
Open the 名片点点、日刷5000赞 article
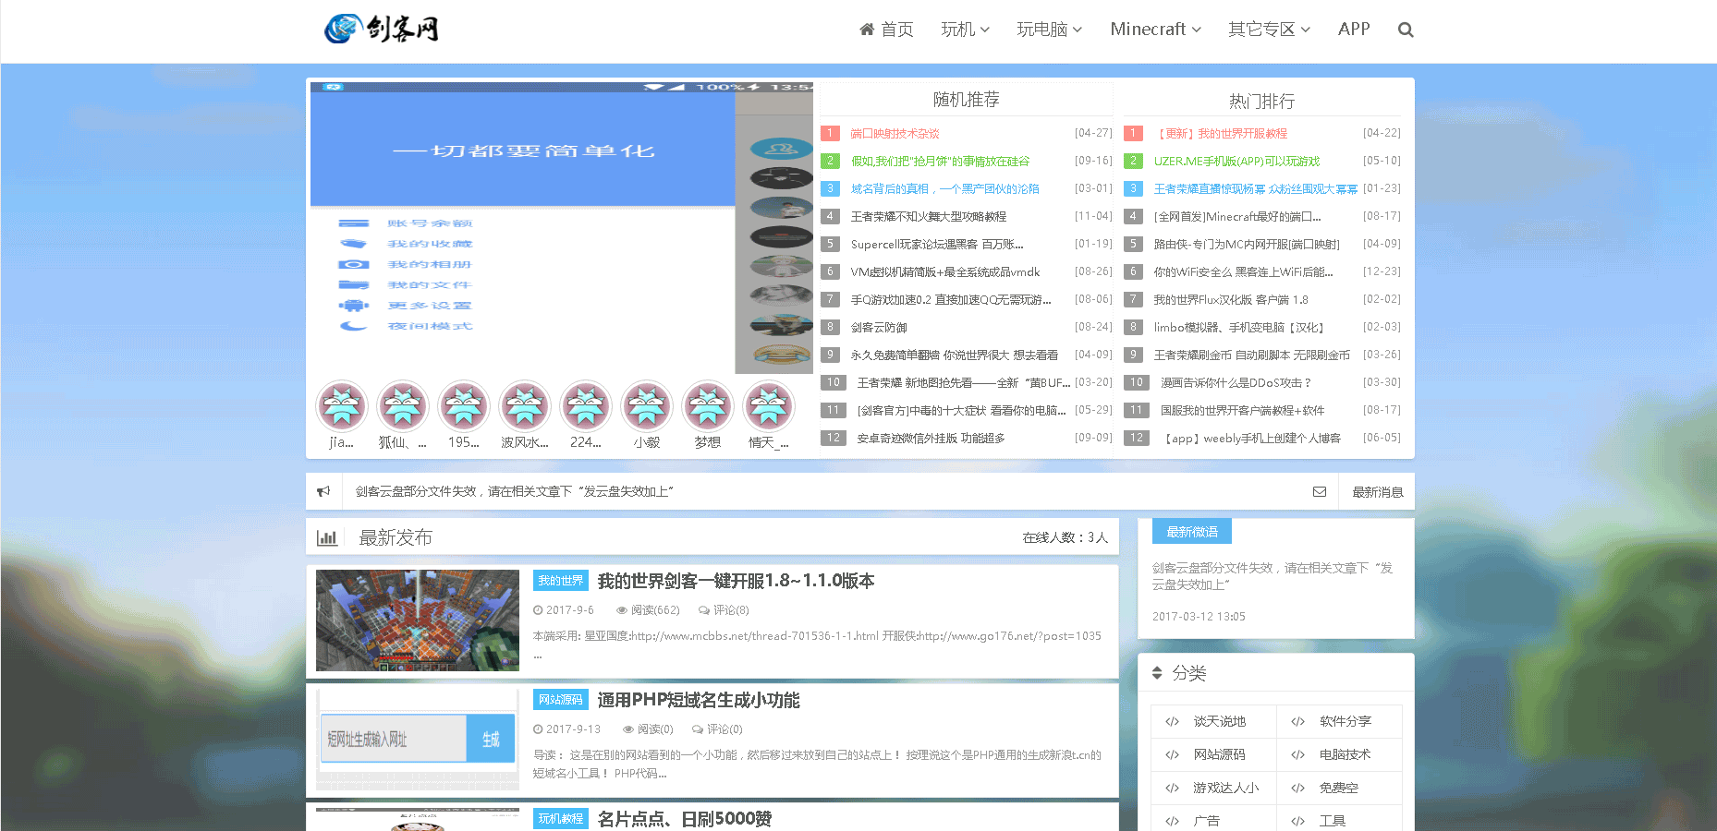click(685, 819)
